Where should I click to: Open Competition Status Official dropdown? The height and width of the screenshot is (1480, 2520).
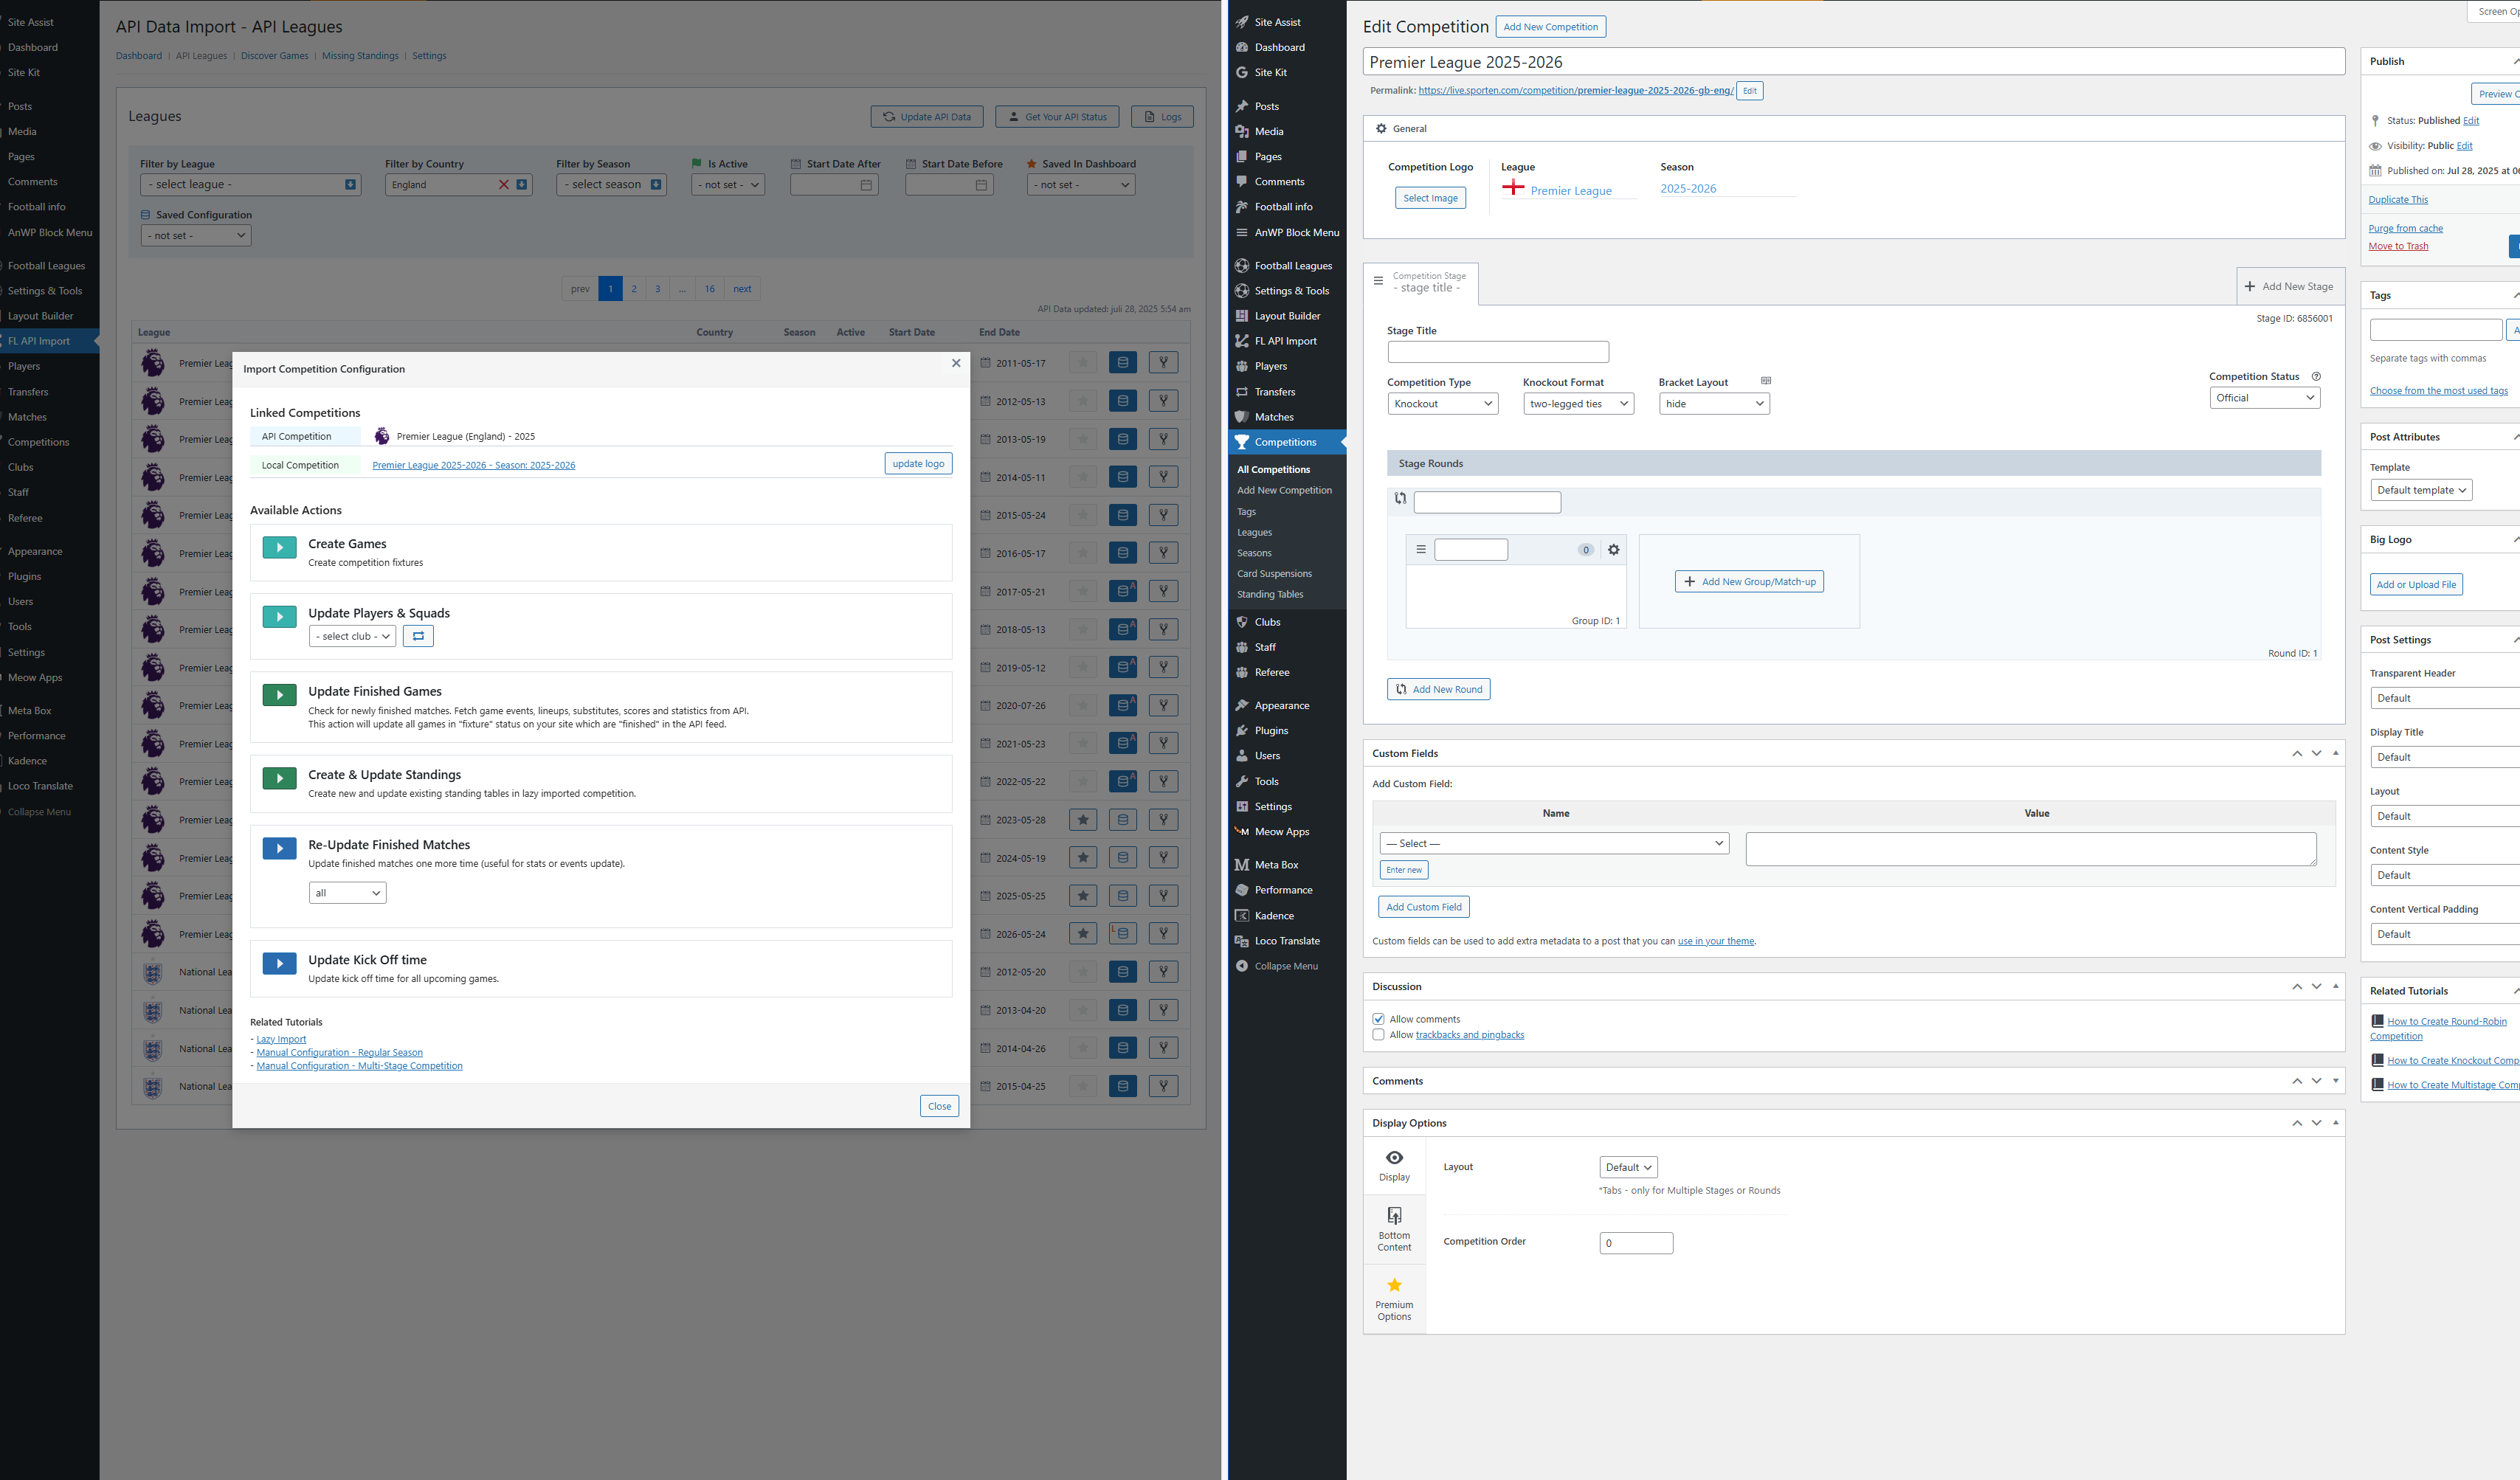(x=2264, y=398)
